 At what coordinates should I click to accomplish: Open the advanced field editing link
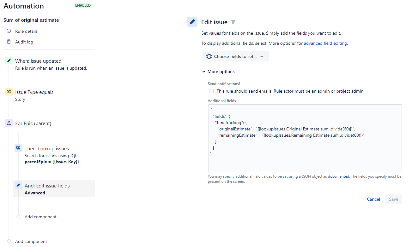pos(325,43)
